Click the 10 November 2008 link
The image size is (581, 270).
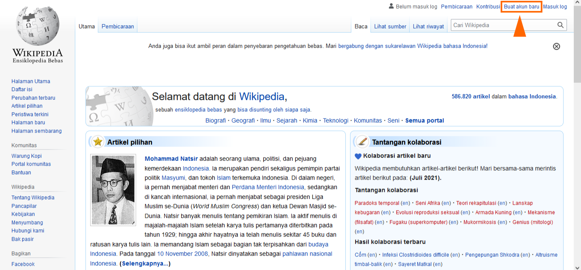(x=182, y=254)
